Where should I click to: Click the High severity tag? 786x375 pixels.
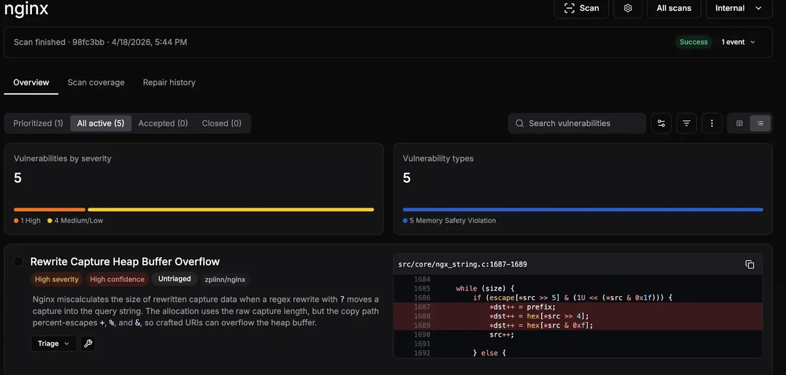coord(56,279)
